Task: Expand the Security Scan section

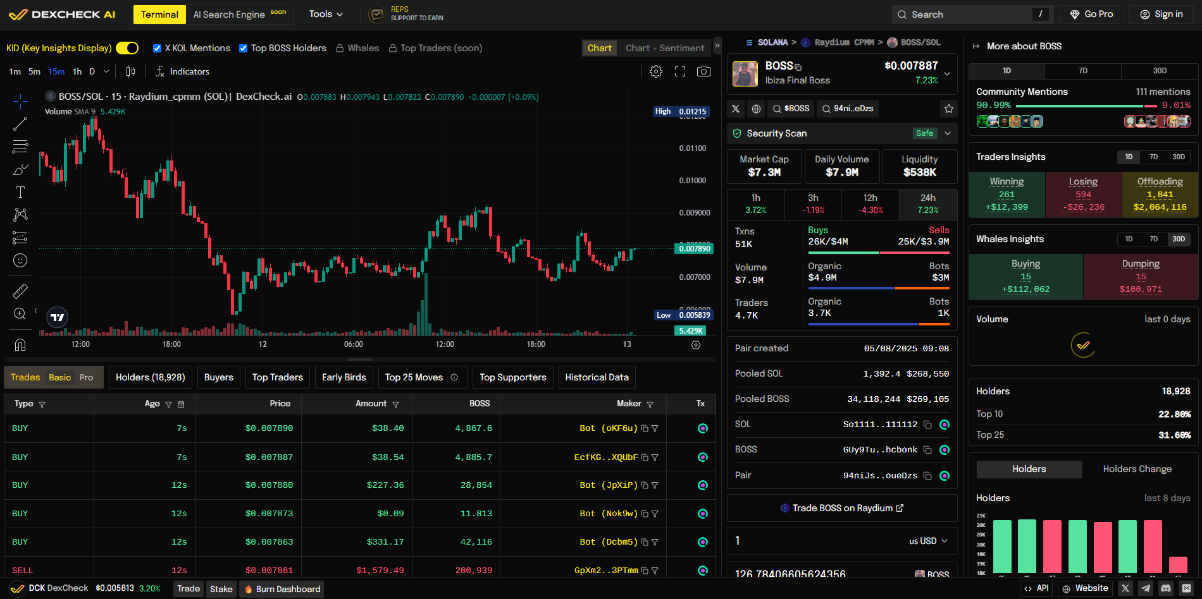Action: tap(947, 133)
